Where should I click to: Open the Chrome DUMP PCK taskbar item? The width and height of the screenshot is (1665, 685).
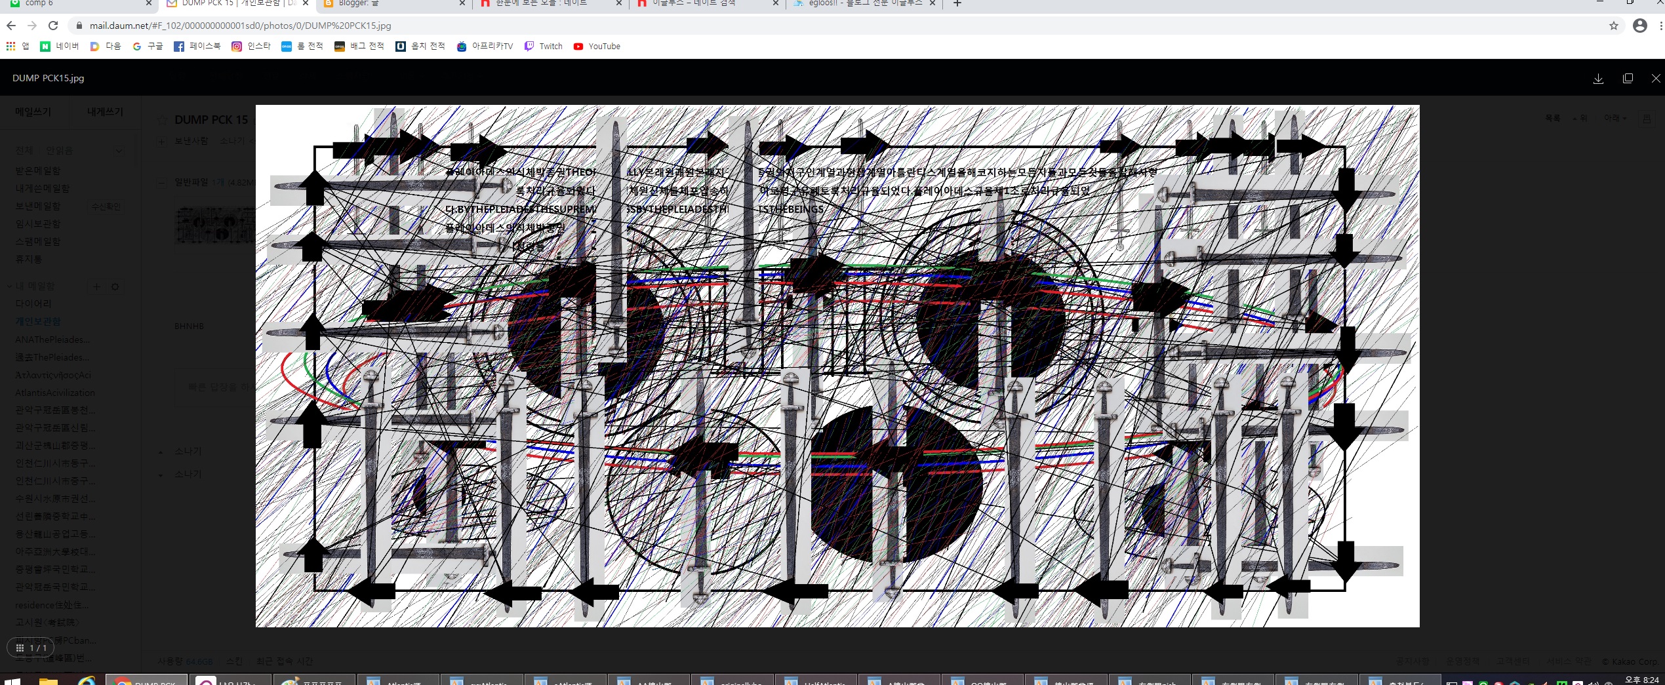[x=147, y=680]
